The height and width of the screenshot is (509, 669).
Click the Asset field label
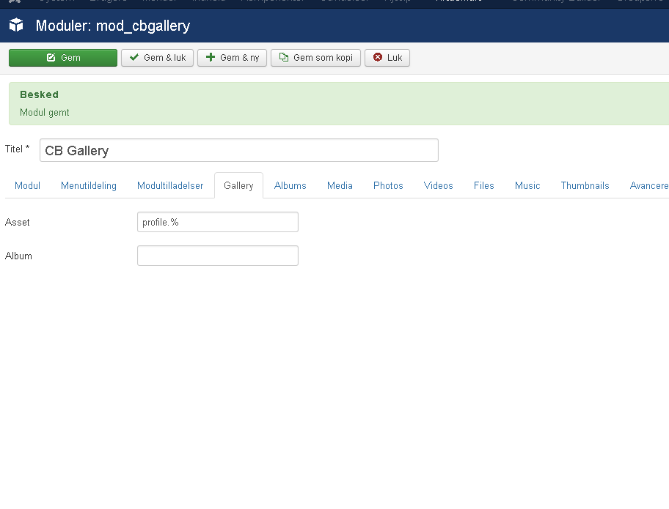[17, 223]
